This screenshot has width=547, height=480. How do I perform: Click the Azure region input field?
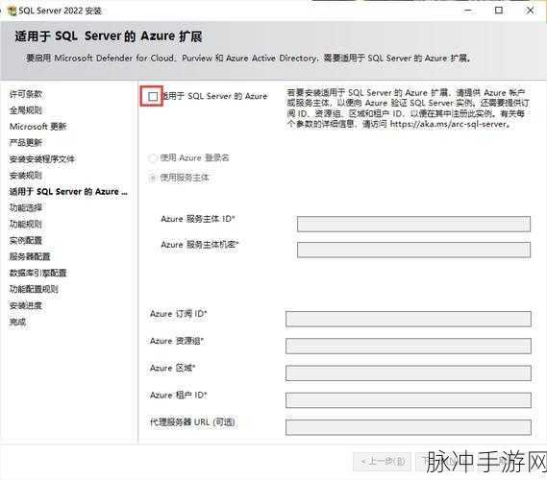(x=409, y=373)
